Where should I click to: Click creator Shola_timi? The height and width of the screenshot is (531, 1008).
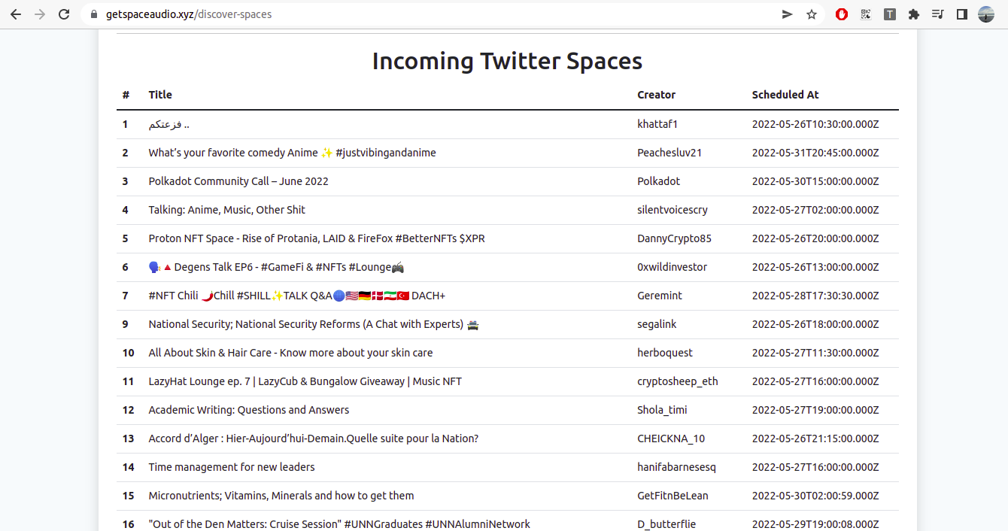point(662,410)
